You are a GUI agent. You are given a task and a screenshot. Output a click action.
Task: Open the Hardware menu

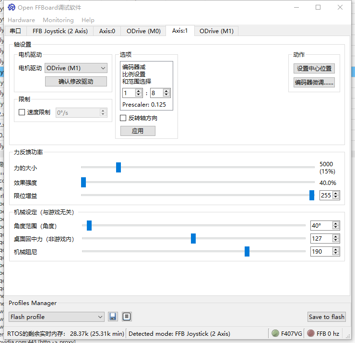coord(21,20)
